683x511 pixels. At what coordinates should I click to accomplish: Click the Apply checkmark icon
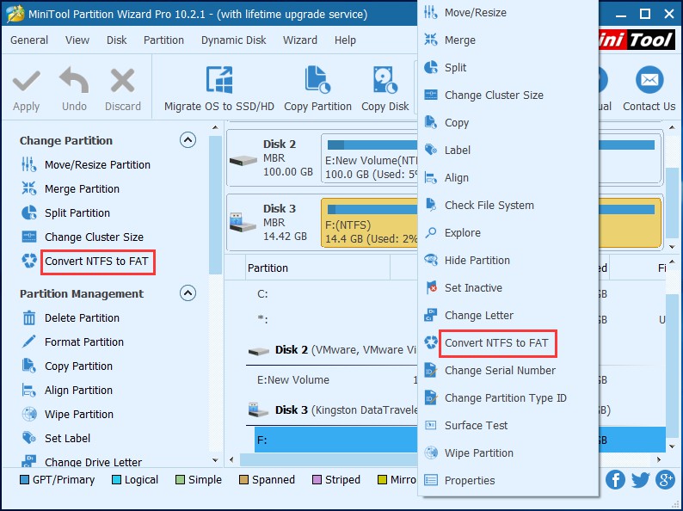tap(26, 82)
